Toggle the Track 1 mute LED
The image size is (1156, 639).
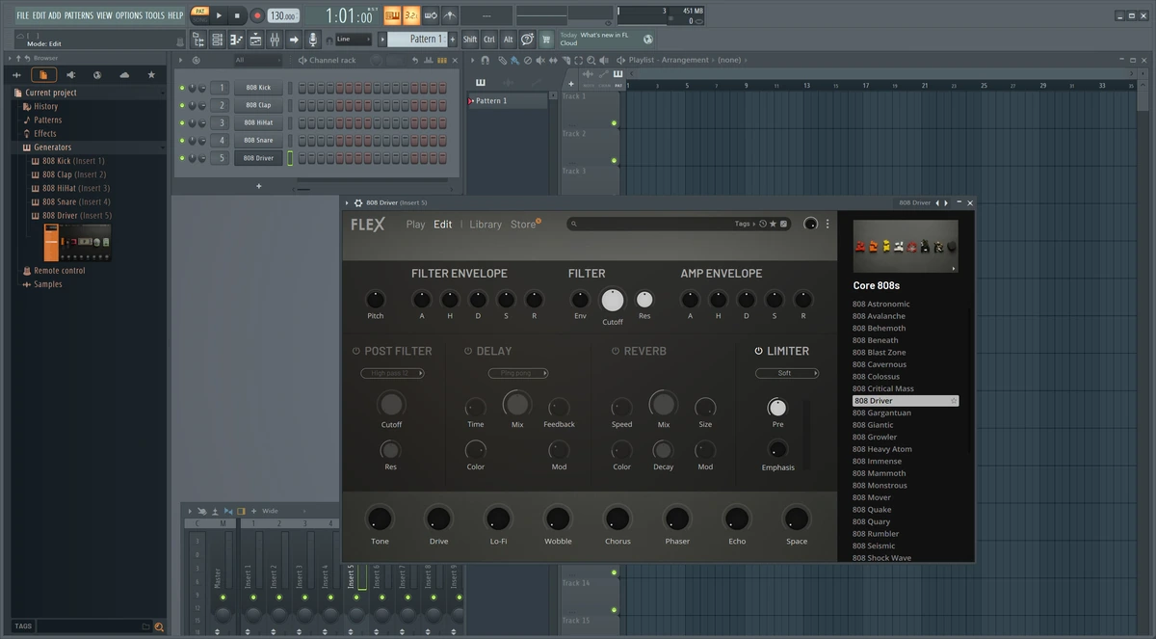click(x=614, y=122)
